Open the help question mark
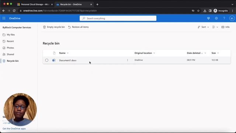 click(x=224, y=18)
